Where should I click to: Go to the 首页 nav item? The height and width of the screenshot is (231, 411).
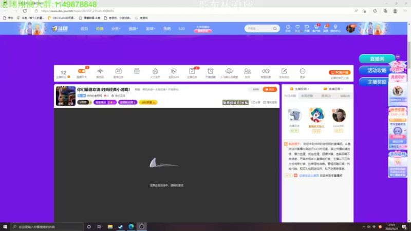pos(84,29)
